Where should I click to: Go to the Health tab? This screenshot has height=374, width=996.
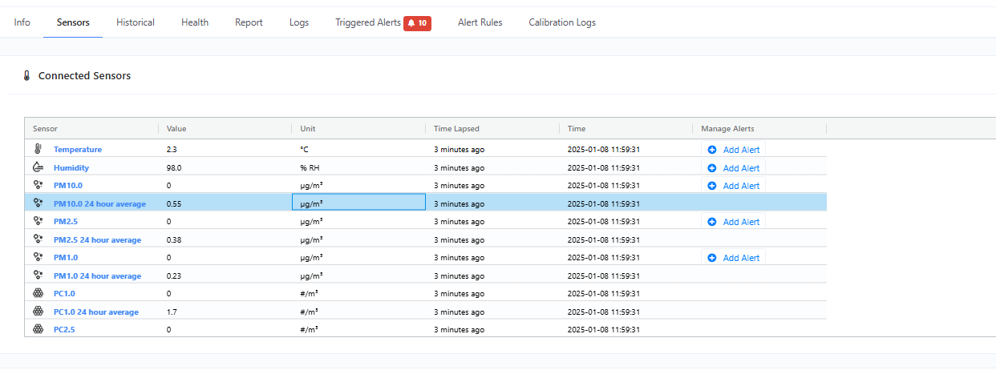pyautogui.click(x=195, y=22)
